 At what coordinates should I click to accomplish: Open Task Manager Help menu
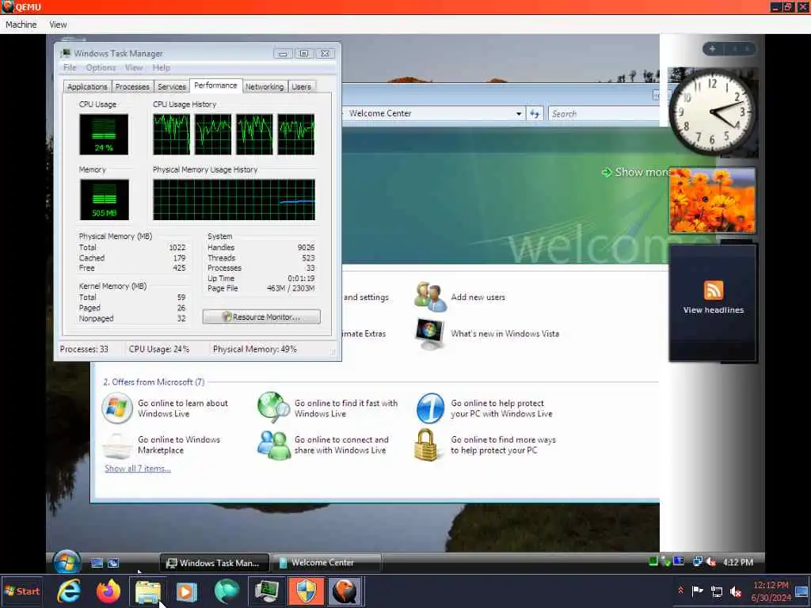[162, 68]
